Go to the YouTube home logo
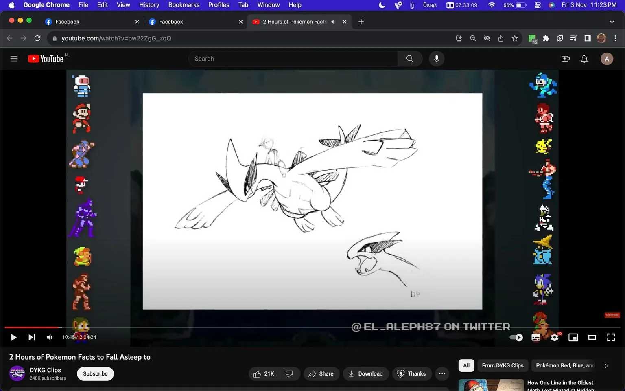This screenshot has width=625, height=391. (46, 59)
